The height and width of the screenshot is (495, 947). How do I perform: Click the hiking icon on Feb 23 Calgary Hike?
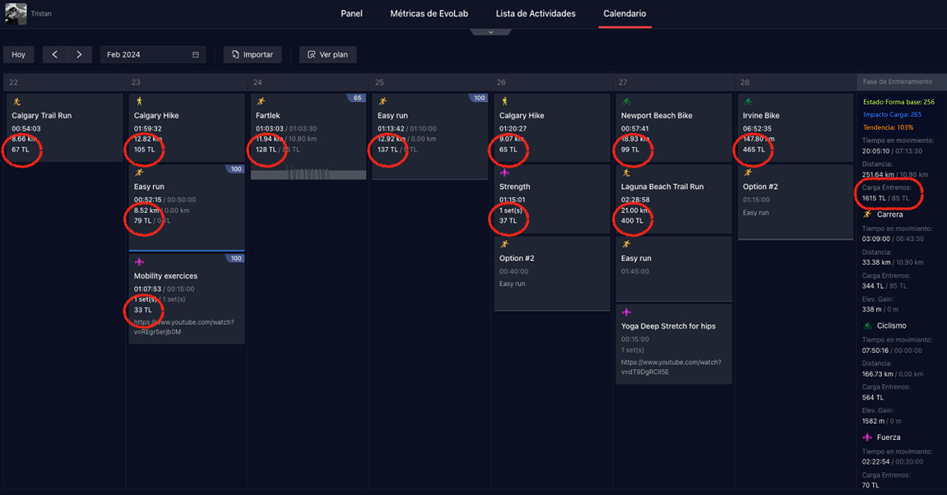[x=138, y=102]
